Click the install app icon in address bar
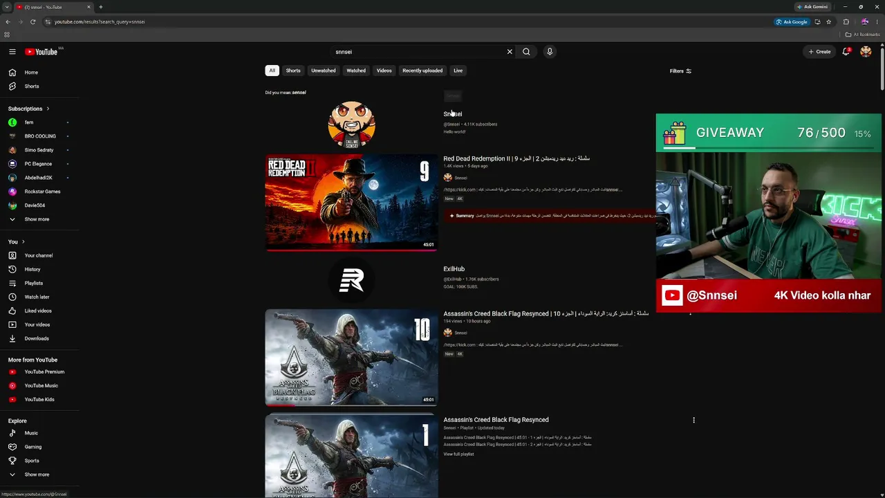The height and width of the screenshot is (498, 885). (817, 21)
